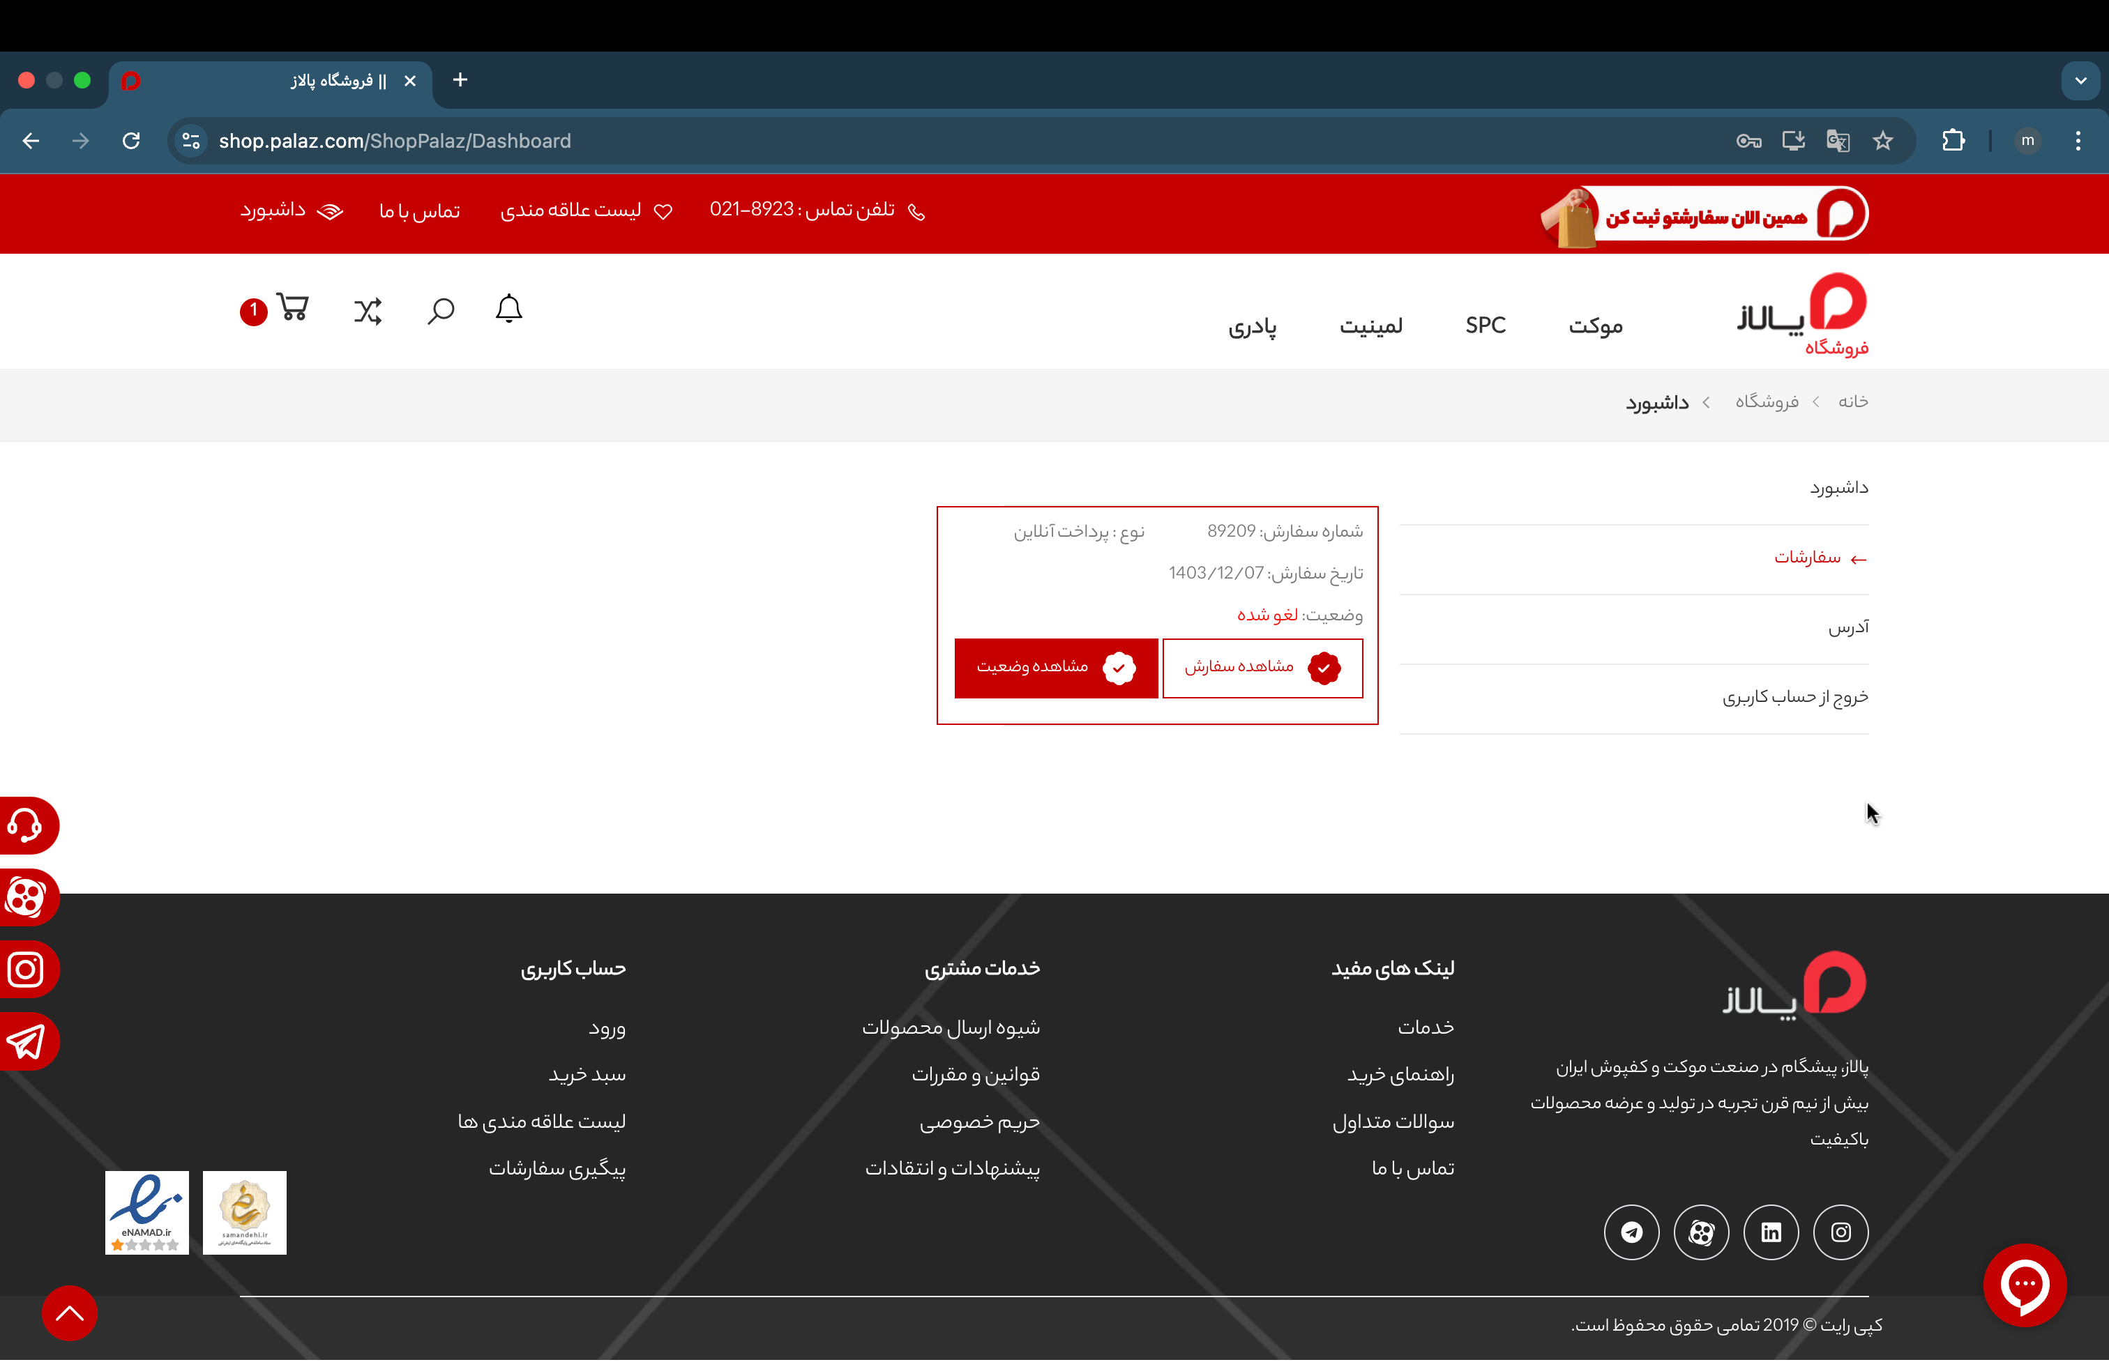Screen dimensions: 2109x1369
Task: Open footer link خدمات
Action: click(x=1426, y=1027)
